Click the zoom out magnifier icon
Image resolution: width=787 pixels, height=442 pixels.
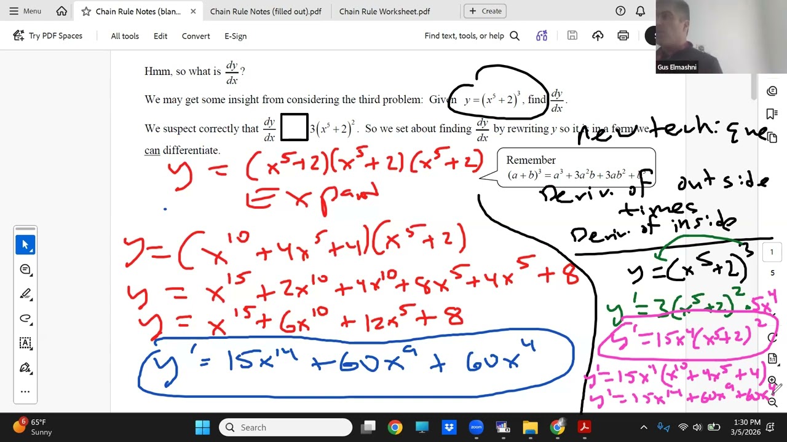tap(773, 402)
